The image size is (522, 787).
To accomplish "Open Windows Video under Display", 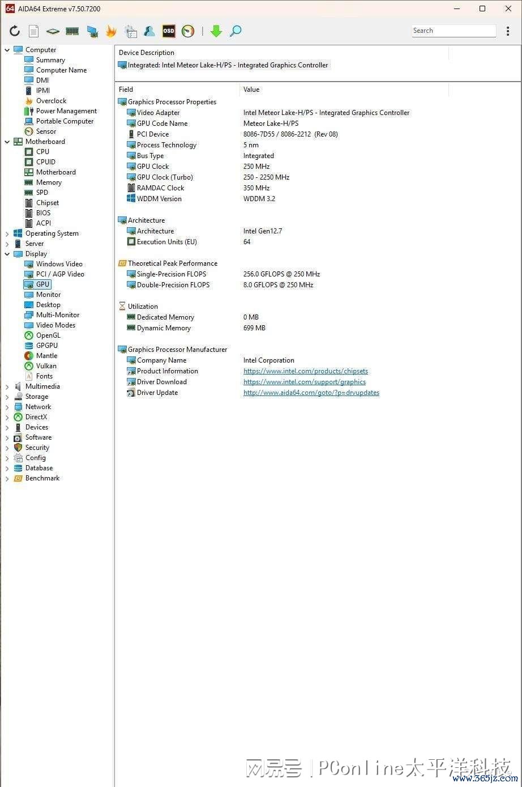I will (x=59, y=264).
